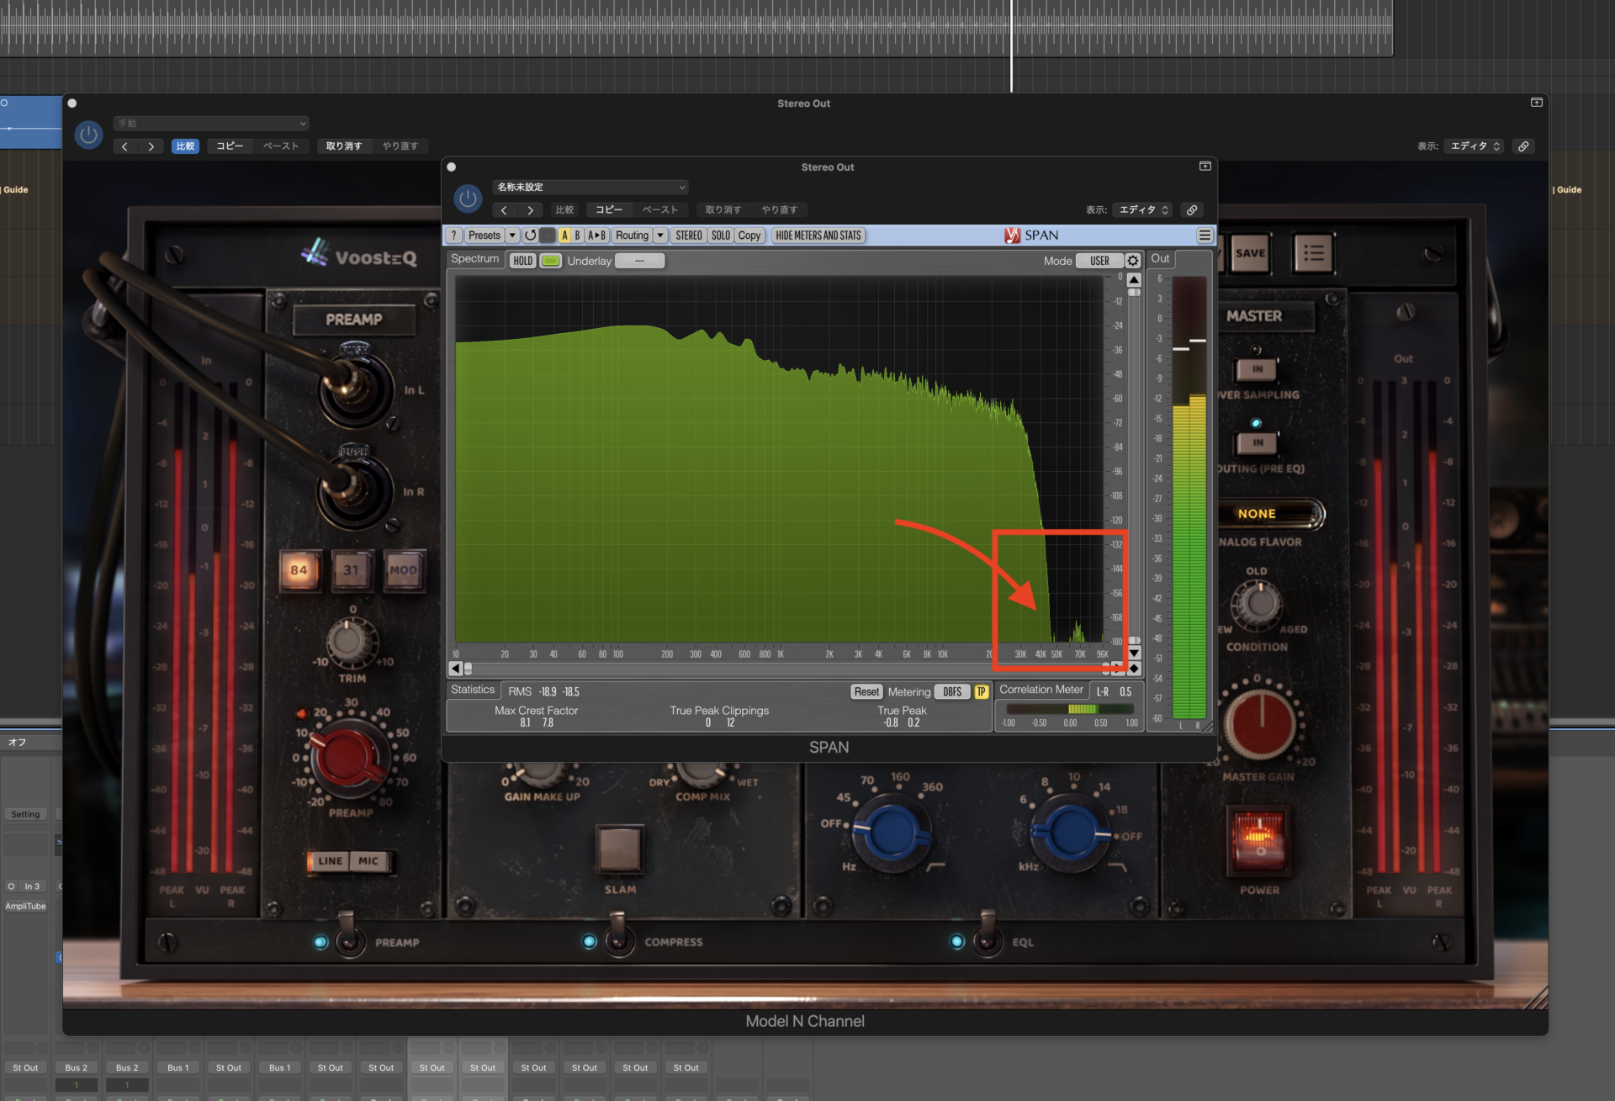Image resolution: width=1615 pixels, height=1101 pixels.
Task: Open the Routing settings in SPAN
Action: pyautogui.click(x=632, y=236)
